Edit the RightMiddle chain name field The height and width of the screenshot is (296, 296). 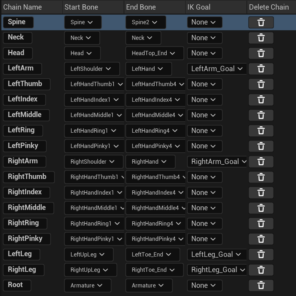click(28, 208)
